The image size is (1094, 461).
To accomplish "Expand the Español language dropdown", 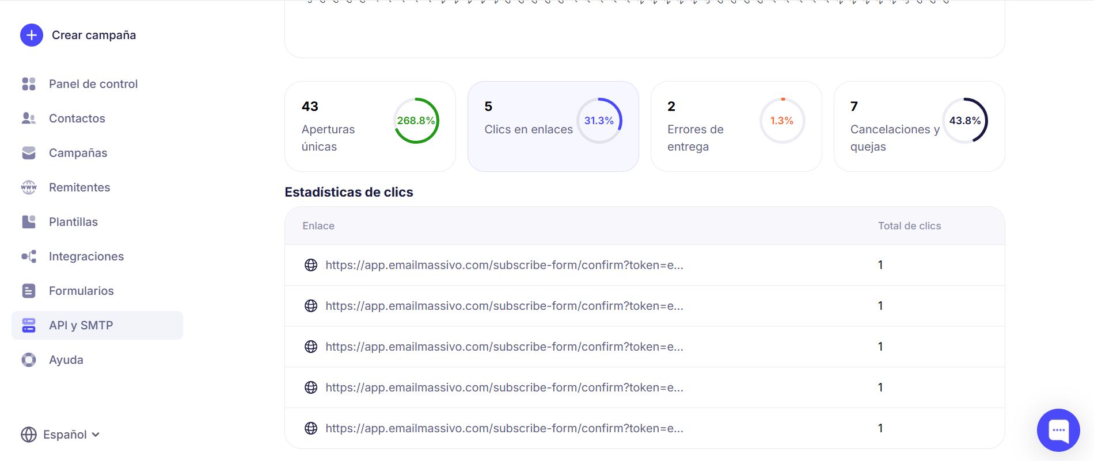I will pos(60,435).
